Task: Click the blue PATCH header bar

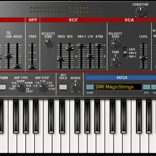Action: 121,78
